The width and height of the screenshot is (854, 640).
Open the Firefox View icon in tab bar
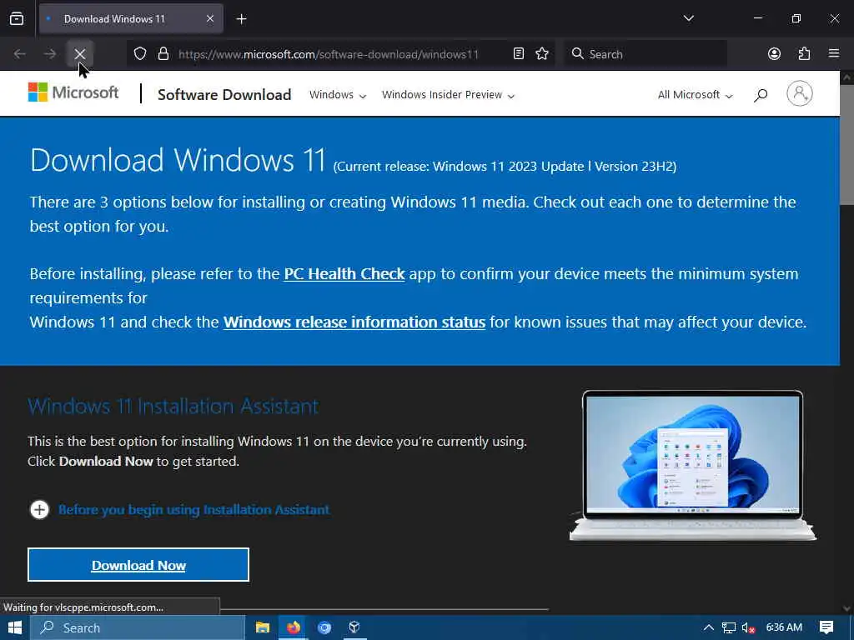pos(17,19)
